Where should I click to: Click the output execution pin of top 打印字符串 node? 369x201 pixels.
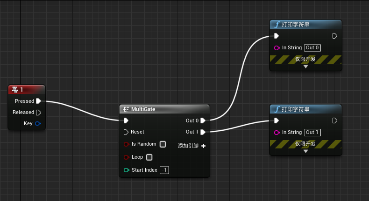334,36
